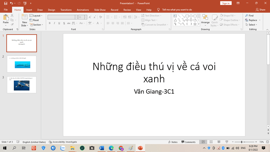Expand the Layout dropdown

click(x=36, y=16)
